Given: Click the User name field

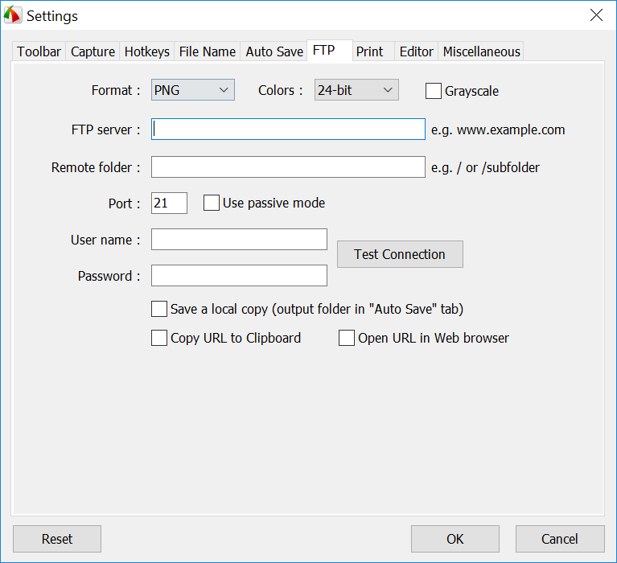Looking at the screenshot, I should (x=239, y=239).
